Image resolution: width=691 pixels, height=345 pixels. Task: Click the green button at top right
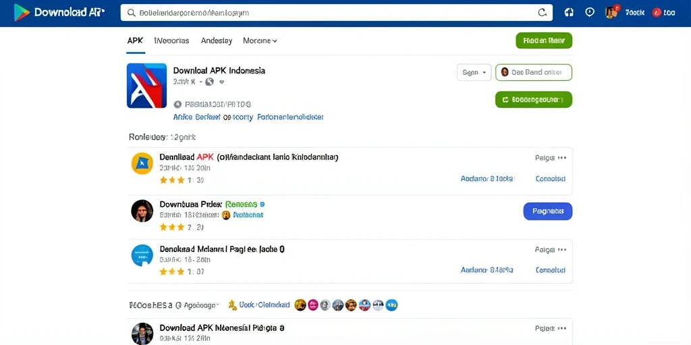pos(544,40)
